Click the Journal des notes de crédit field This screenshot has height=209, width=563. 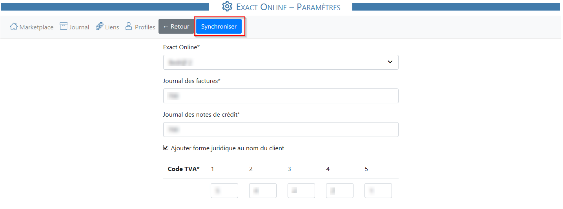pyautogui.click(x=281, y=130)
